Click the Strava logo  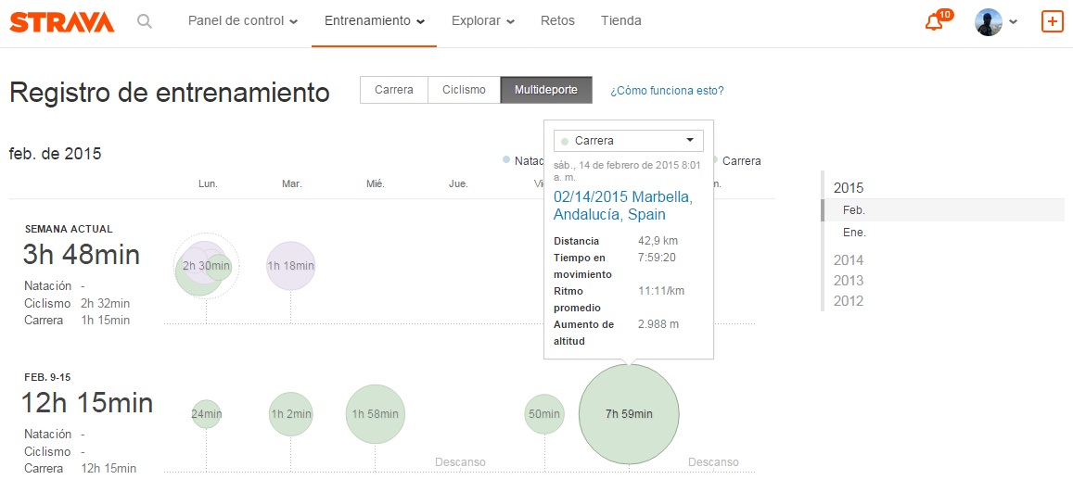[x=61, y=22]
